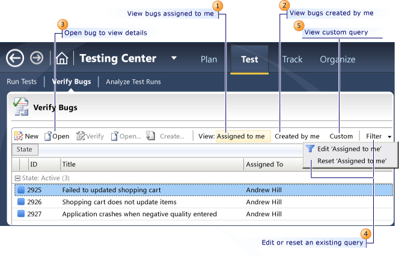
Task: Click the forward arrow navigation icon
Action: coord(37,58)
